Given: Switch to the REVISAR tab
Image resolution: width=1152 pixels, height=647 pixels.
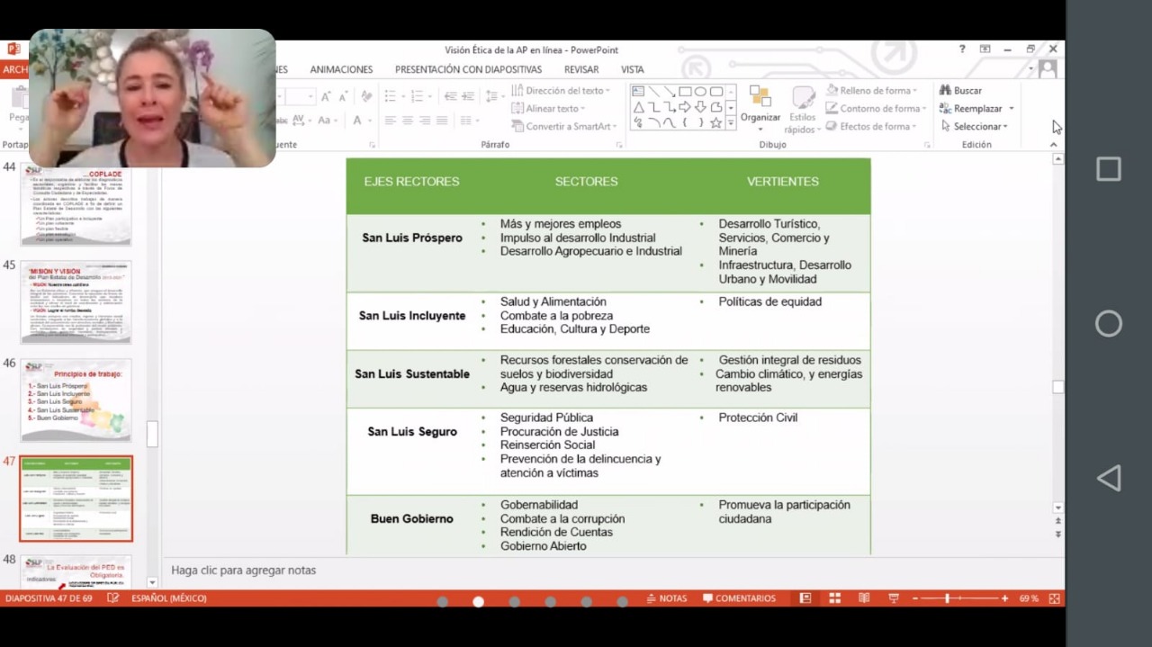Looking at the screenshot, I should pyautogui.click(x=581, y=69).
